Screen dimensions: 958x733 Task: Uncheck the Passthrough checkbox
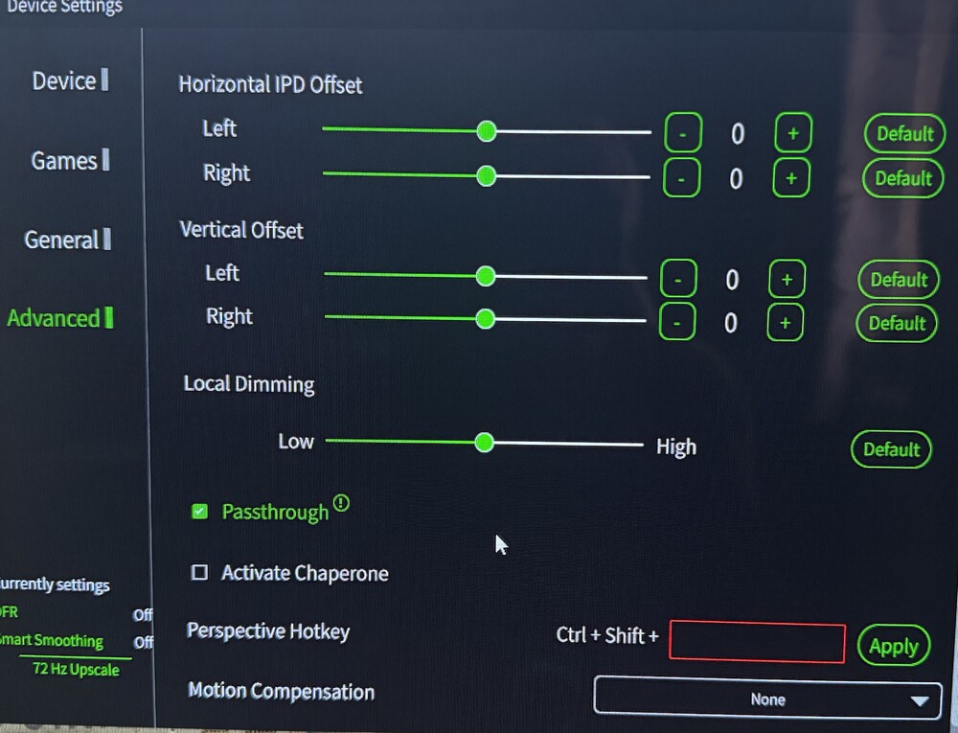pos(200,512)
